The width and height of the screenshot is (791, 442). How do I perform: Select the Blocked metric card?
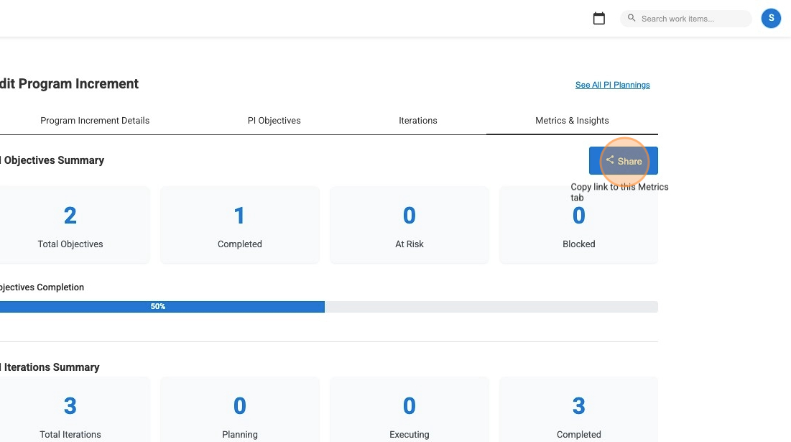point(578,224)
